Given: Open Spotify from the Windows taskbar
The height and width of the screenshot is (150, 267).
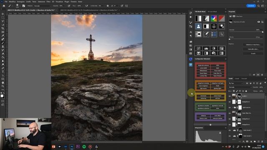Looking at the screenshot, I should coord(84,147).
